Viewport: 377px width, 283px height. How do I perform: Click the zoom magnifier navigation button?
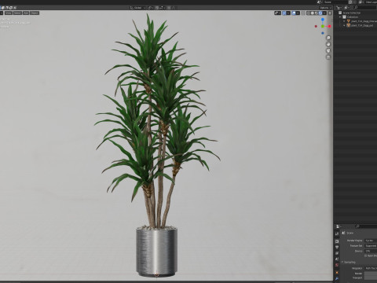[328, 38]
